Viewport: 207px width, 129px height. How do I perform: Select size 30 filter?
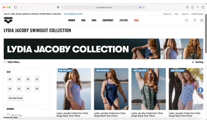pyautogui.click(x=19, y=89)
